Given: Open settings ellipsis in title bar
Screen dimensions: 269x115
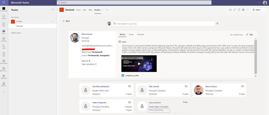Looking at the screenshot, I should 260,2.
